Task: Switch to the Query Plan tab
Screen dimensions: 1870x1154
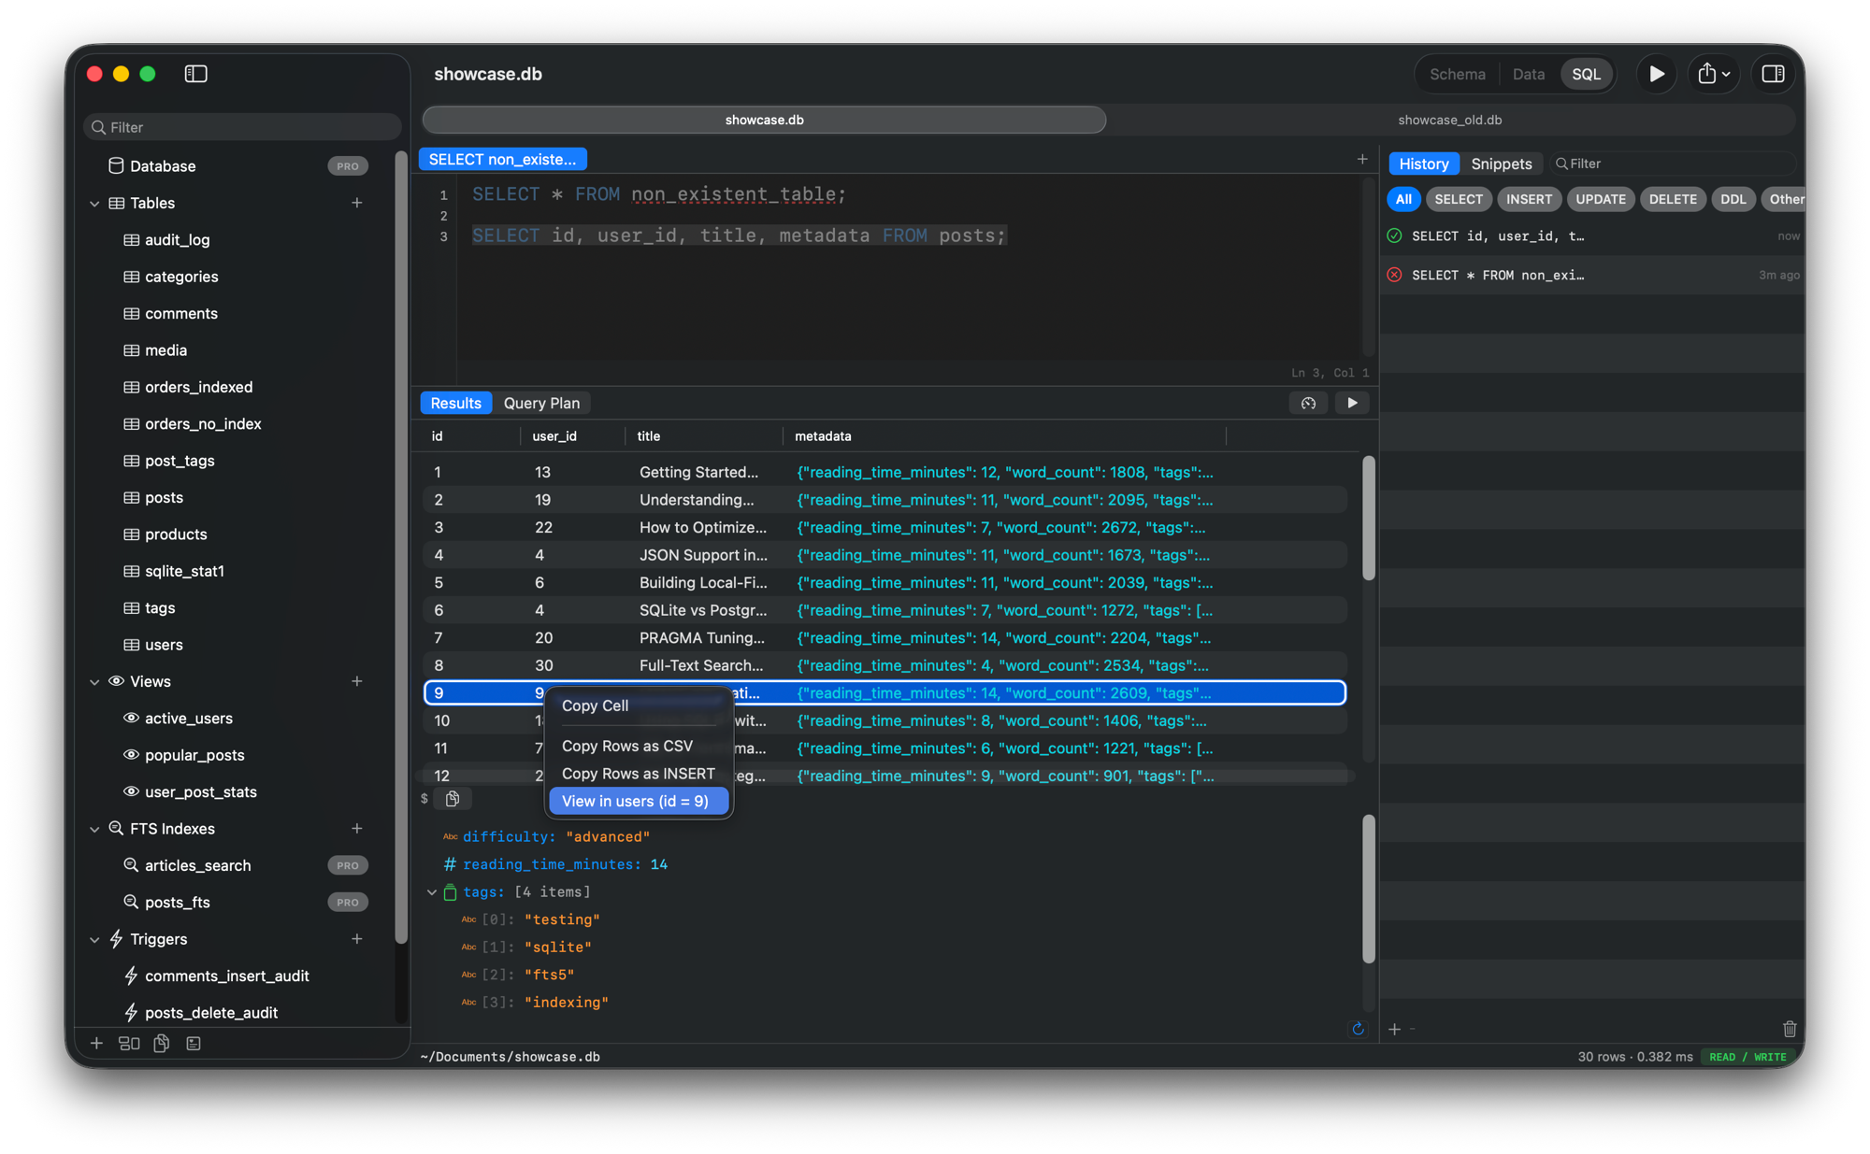Action: click(541, 403)
